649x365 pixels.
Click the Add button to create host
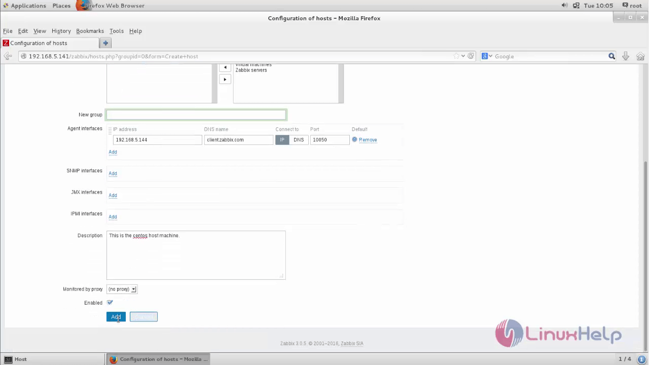(116, 317)
